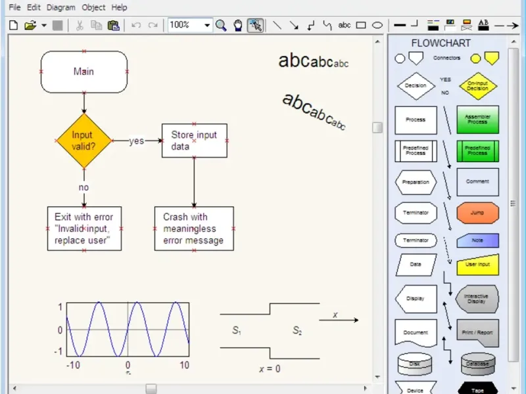Pick the Data parallelogram template
This screenshot has height=394, width=526.
416,265
